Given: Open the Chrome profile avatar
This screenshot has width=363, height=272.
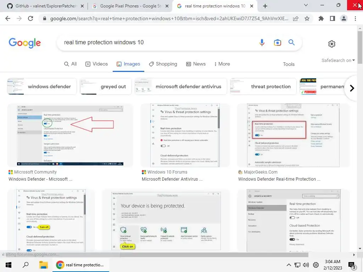Looking at the screenshot, I should 344,18.
